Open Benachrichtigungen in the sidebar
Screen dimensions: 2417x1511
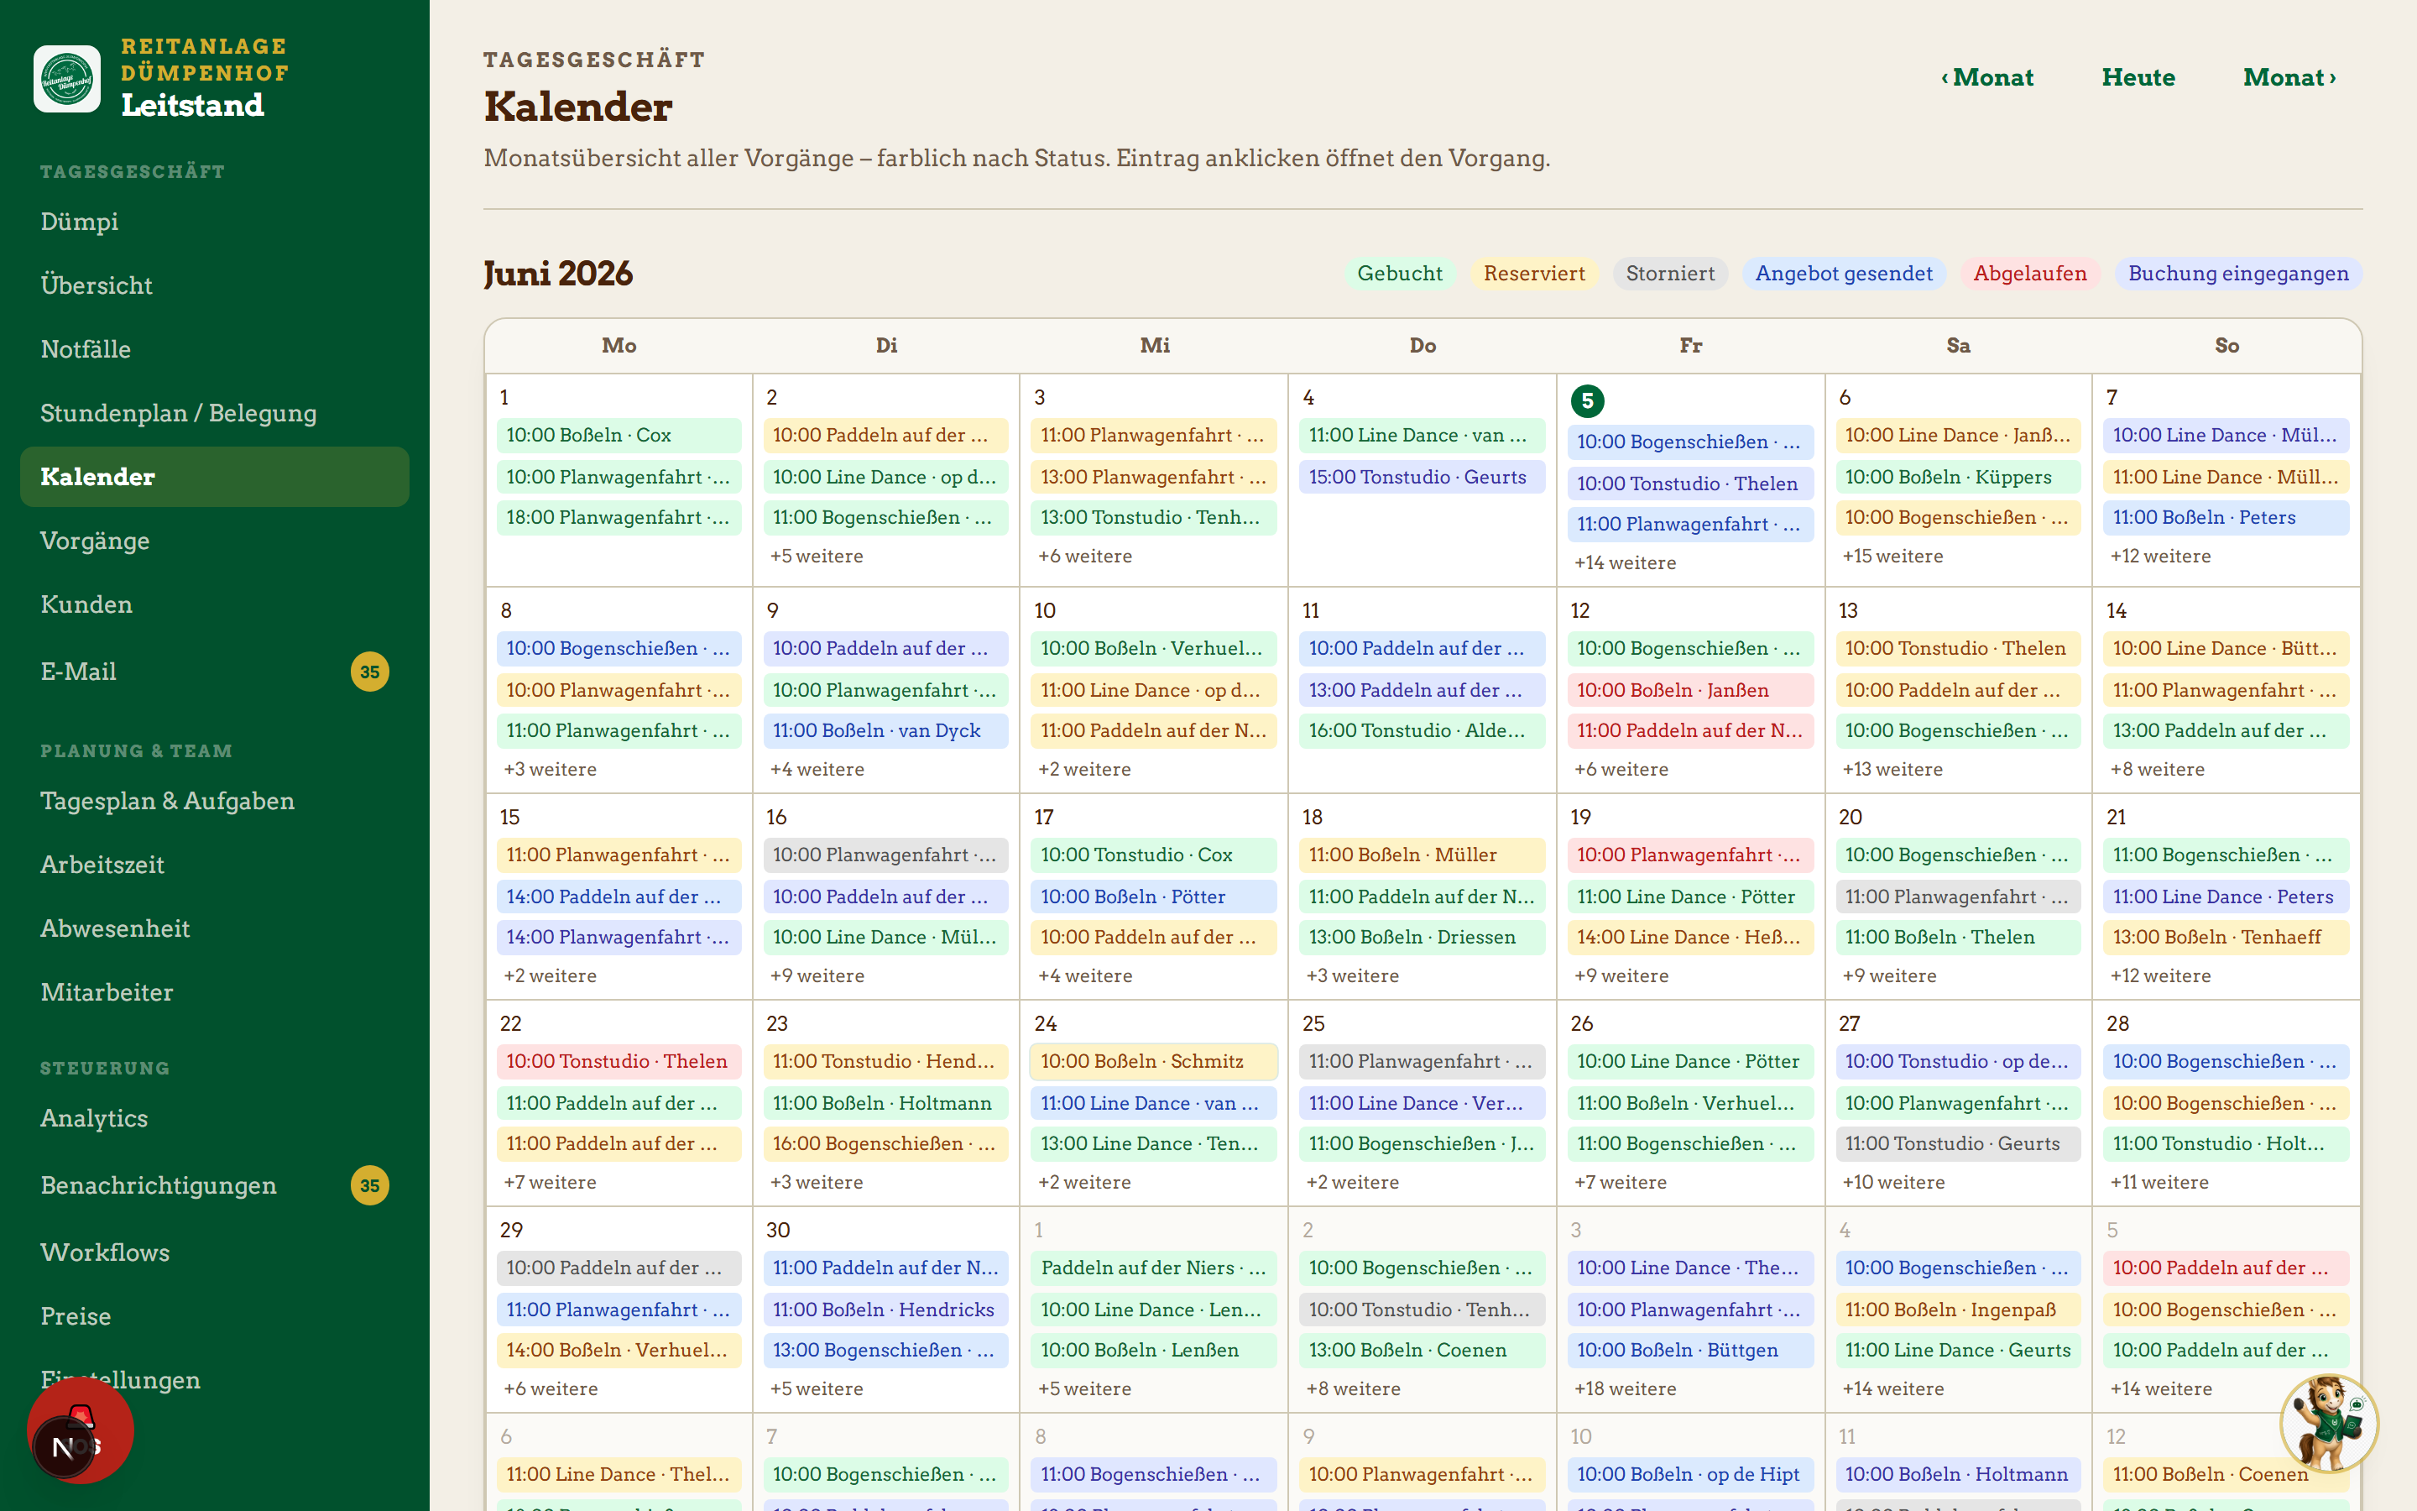215,1185
